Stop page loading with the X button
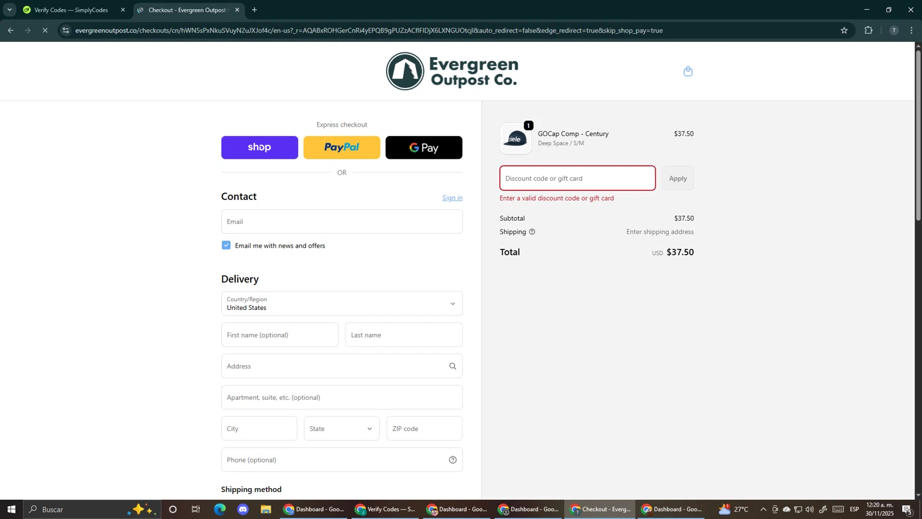Image resolution: width=922 pixels, height=519 pixels. (x=45, y=30)
